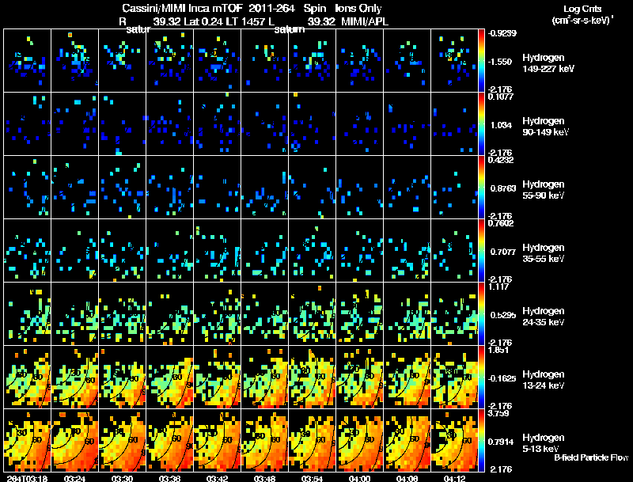The image size is (633, 482).
Task: Click the 3.759 colorbar value
Action: 498,413
